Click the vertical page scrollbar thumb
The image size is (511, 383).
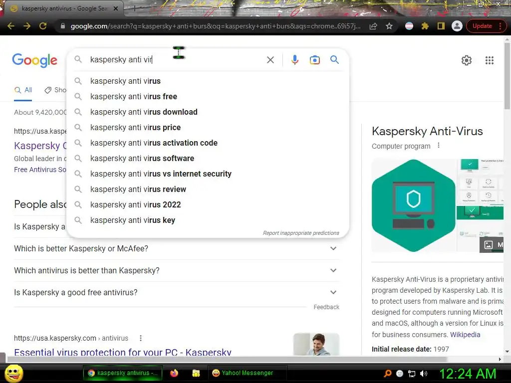click(x=507, y=76)
